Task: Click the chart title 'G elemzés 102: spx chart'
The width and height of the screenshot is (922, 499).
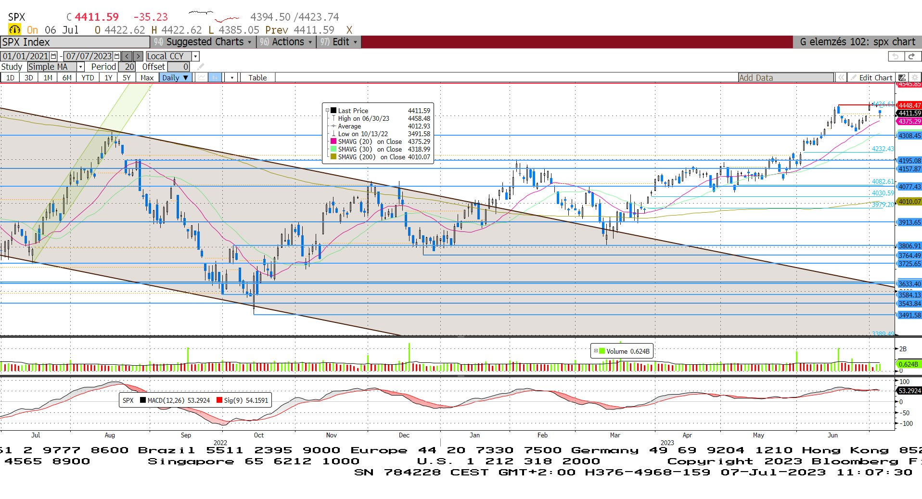Action: (858, 42)
